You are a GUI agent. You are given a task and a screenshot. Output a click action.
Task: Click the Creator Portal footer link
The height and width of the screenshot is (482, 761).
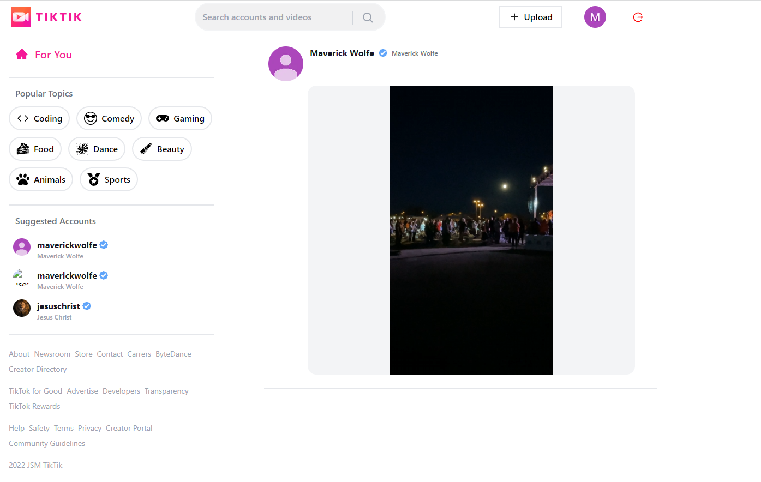coord(129,428)
